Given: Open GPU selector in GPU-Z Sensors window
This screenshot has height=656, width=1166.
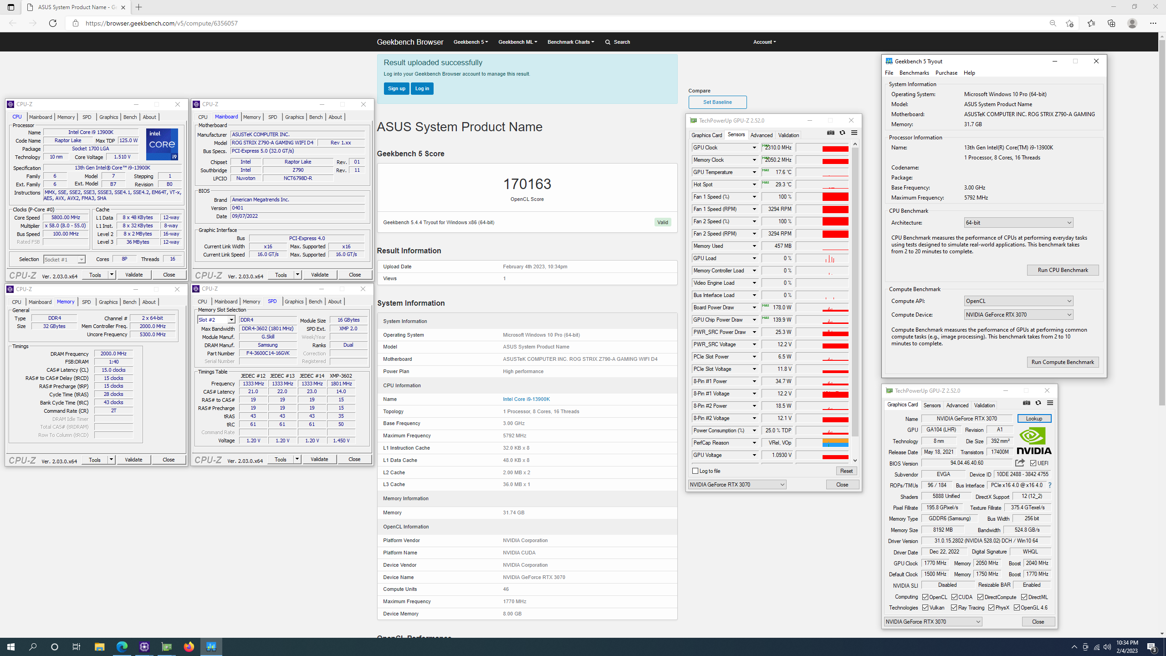Looking at the screenshot, I should [x=737, y=485].
